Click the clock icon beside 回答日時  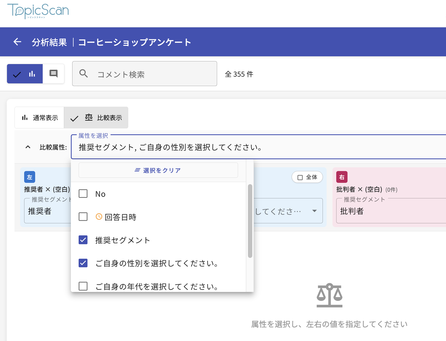point(99,217)
